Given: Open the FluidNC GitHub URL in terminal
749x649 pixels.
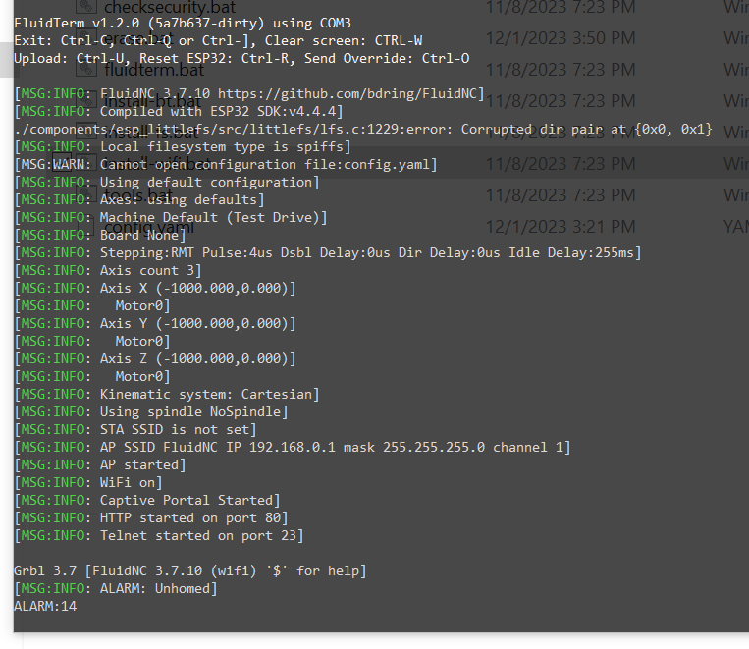Looking at the screenshot, I should point(351,93).
